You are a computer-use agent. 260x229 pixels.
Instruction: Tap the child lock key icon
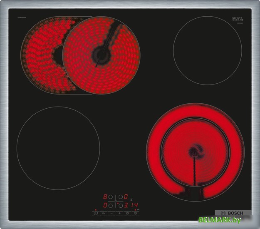coord(104,213)
